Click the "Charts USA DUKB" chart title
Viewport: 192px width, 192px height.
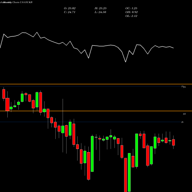tap(23, 2)
